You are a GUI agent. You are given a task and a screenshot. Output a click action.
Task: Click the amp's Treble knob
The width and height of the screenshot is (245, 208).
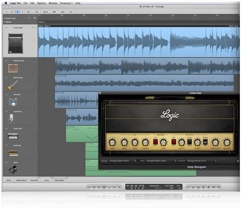(x=145, y=142)
